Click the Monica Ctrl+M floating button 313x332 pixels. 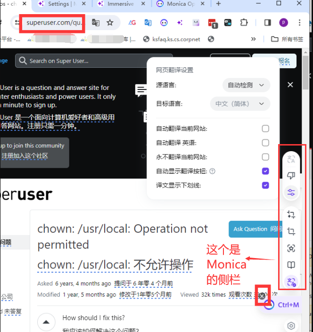pos(283,305)
